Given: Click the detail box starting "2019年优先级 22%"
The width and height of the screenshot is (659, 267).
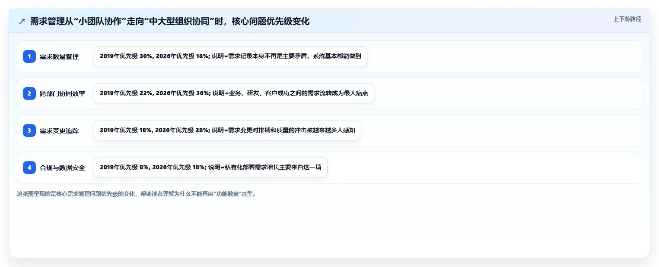Looking at the screenshot, I should [234, 93].
